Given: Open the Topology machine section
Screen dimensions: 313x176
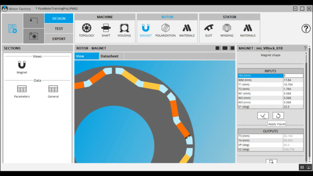Looking at the screenshot, I should pos(86,30).
